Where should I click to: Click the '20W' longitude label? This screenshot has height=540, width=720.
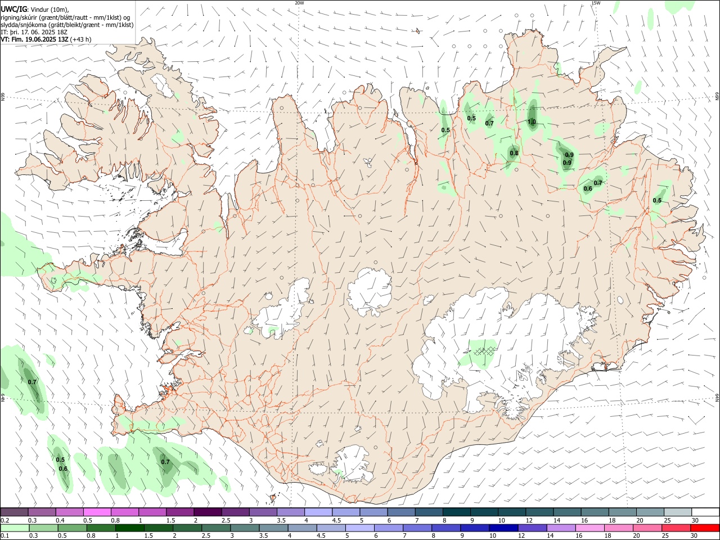[300, 3]
